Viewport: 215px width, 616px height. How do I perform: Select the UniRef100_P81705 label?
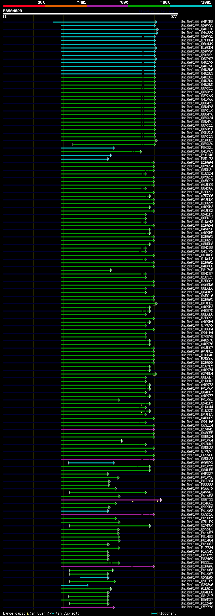point(197,270)
